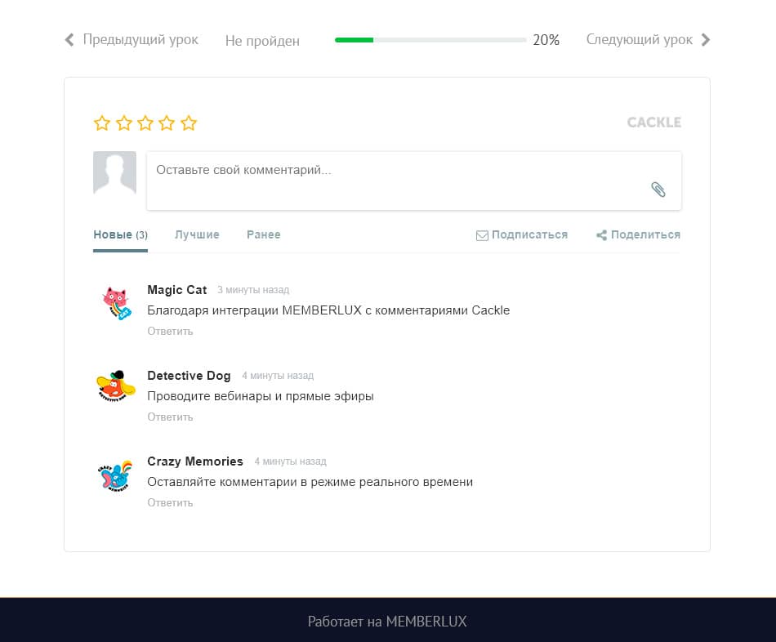Switch to the Ранее tab
Image resolution: width=776 pixels, height=642 pixels.
[x=263, y=234]
